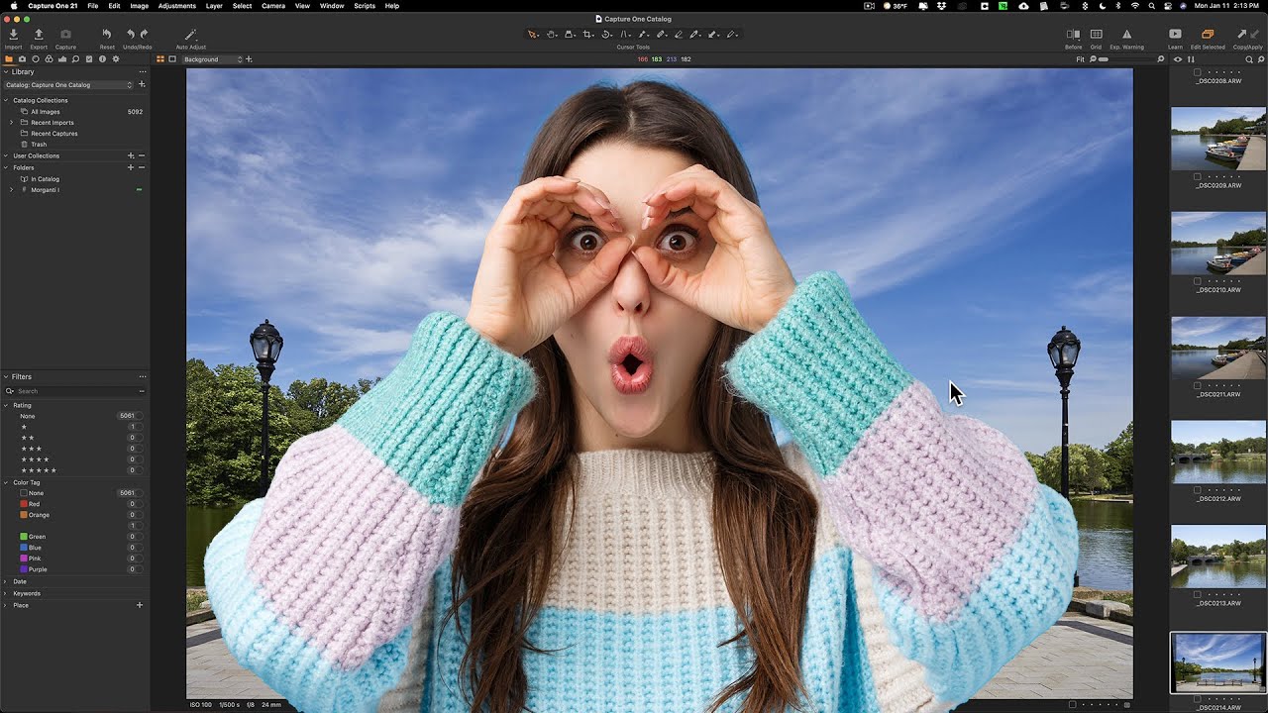The height and width of the screenshot is (713, 1268).
Task: Open the Adjustments menu
Action: (x=177, y=6)
